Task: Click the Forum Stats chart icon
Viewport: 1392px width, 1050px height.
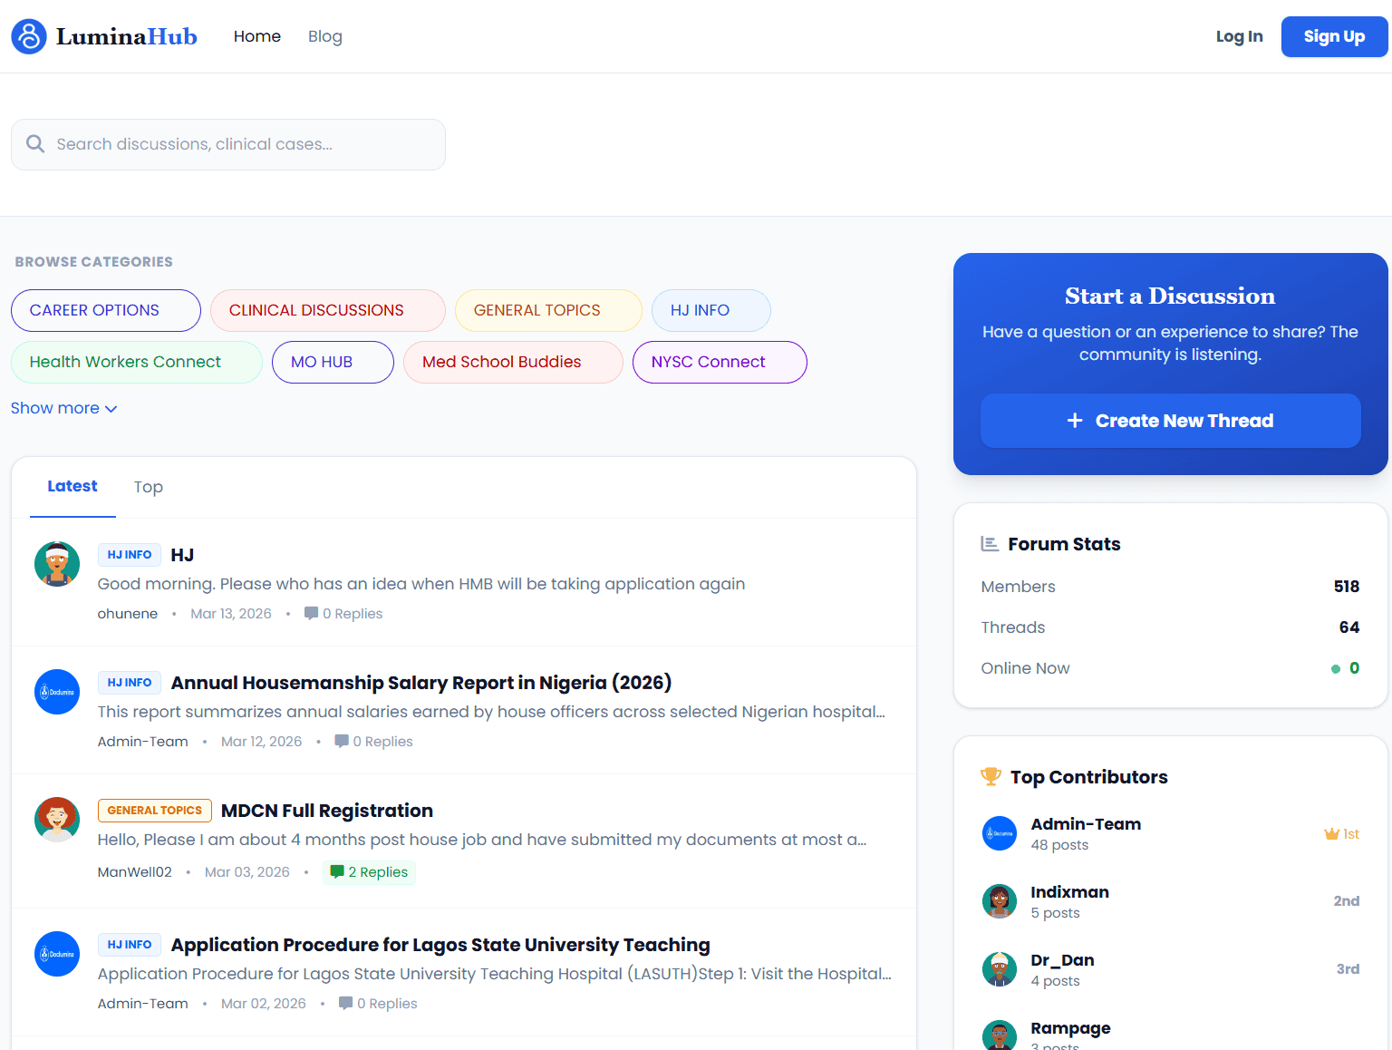Action: (x=990, y=544)
